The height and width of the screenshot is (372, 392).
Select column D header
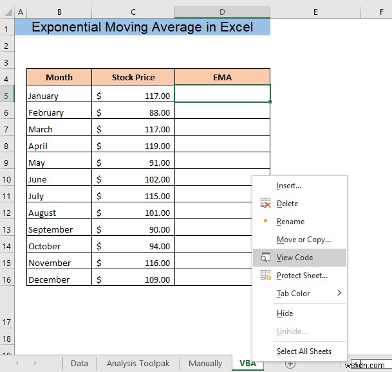(x=222, y=12)
